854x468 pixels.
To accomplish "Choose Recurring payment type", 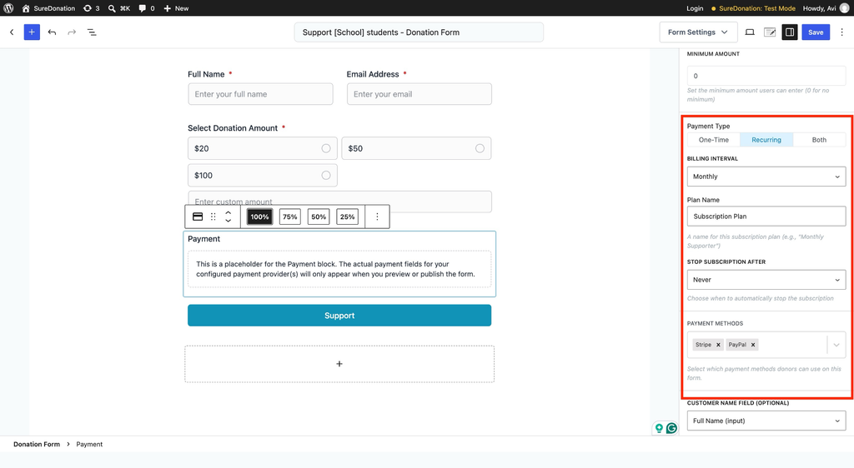I will click(x=766, y=140).
